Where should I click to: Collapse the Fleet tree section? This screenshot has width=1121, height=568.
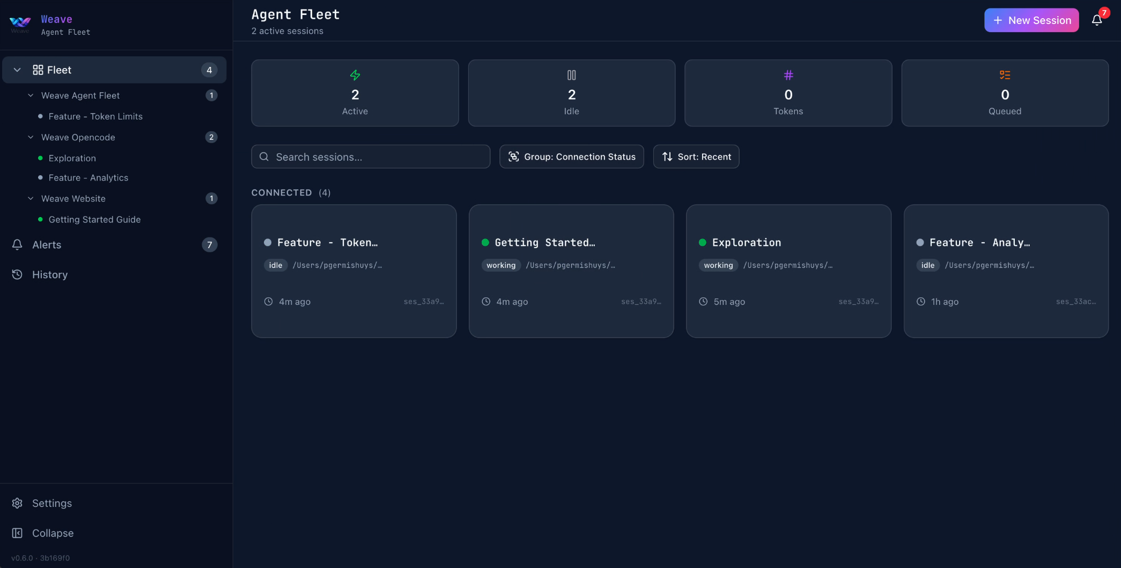coord(17,70)
